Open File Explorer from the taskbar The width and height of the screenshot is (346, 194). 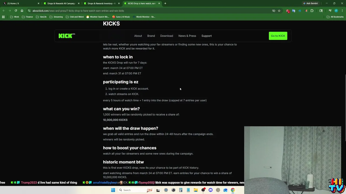tap(196, 190)
